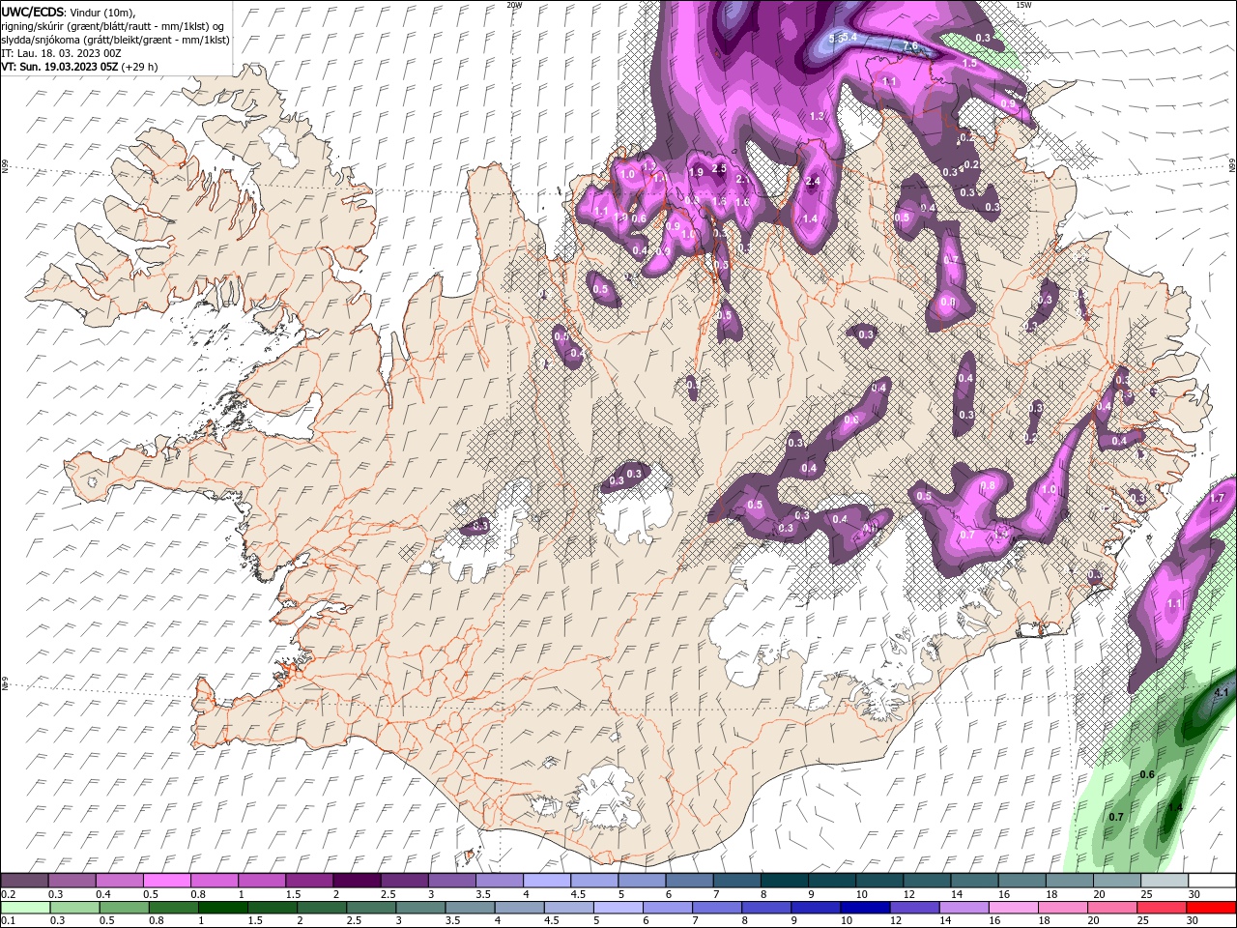Select the white 30 swatch in the snow legend

click(x=1211, y=881)
